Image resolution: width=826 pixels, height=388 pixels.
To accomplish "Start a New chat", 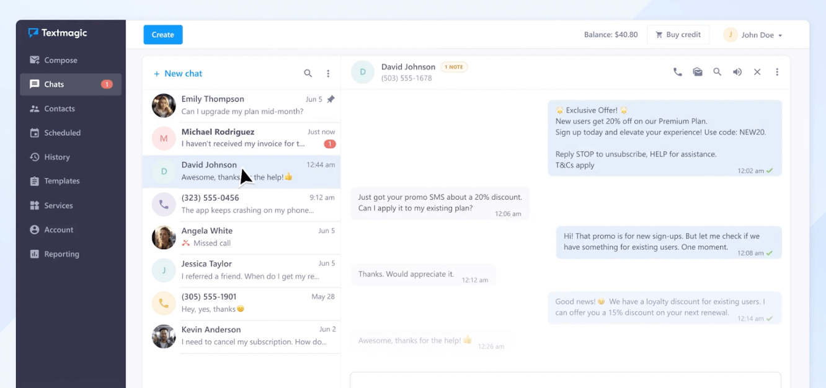I will [x=178, y=73].
